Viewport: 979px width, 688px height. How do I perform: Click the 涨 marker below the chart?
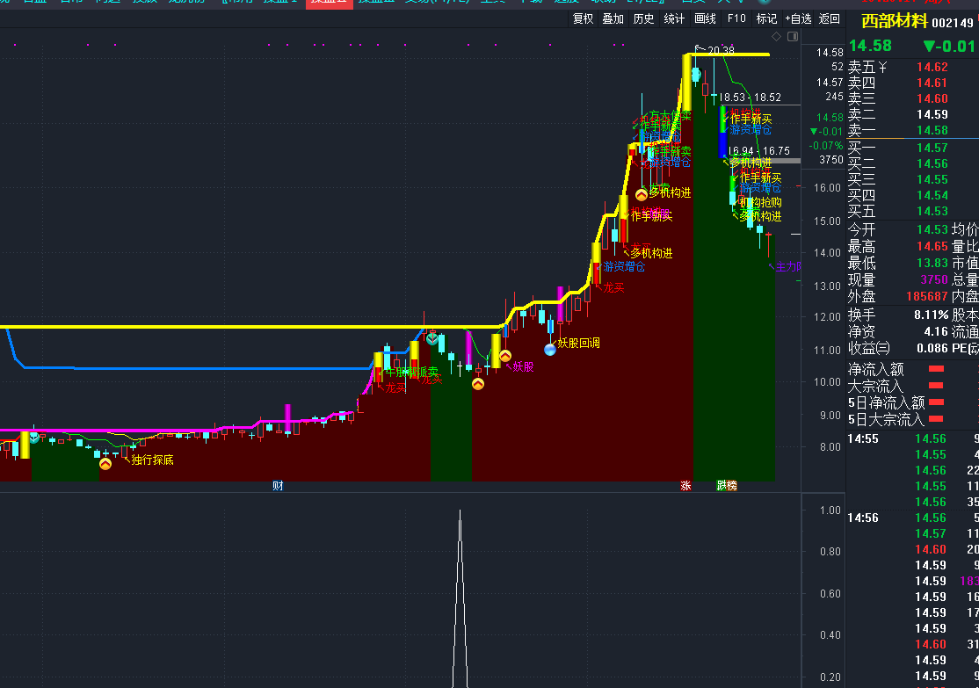685,486
